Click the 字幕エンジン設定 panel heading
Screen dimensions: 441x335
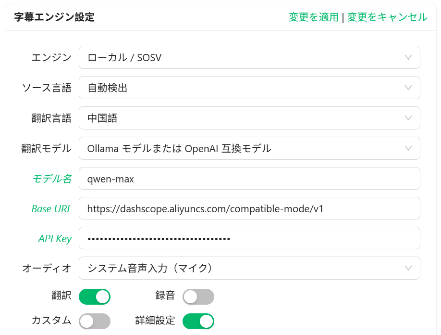pyautogui.click(x=54, y=17)
